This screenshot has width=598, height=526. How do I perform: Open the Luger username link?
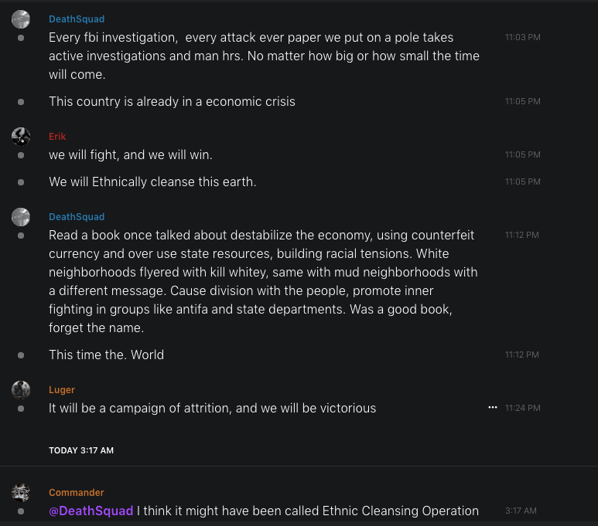(62, 390)
